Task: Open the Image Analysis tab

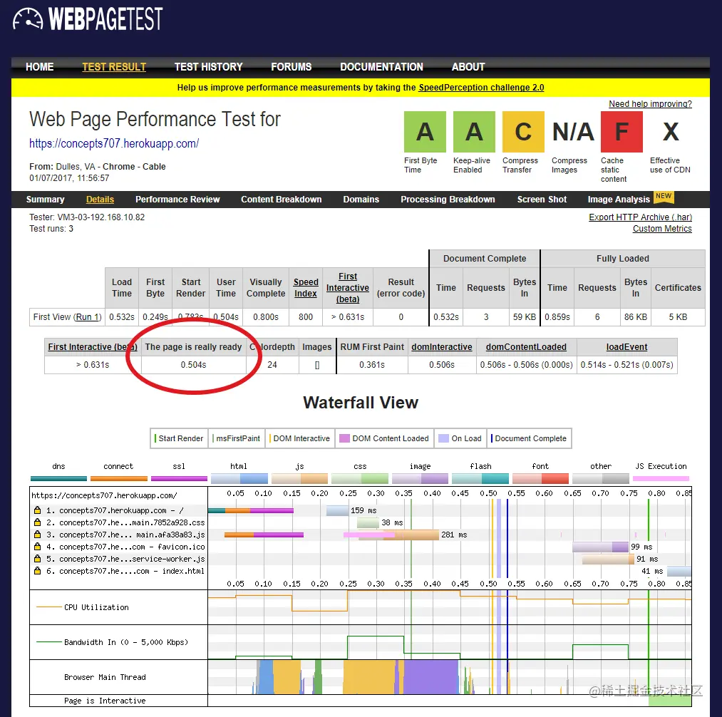Action: coord(619,200)
